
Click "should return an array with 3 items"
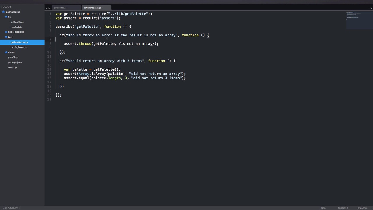(105, 61)
